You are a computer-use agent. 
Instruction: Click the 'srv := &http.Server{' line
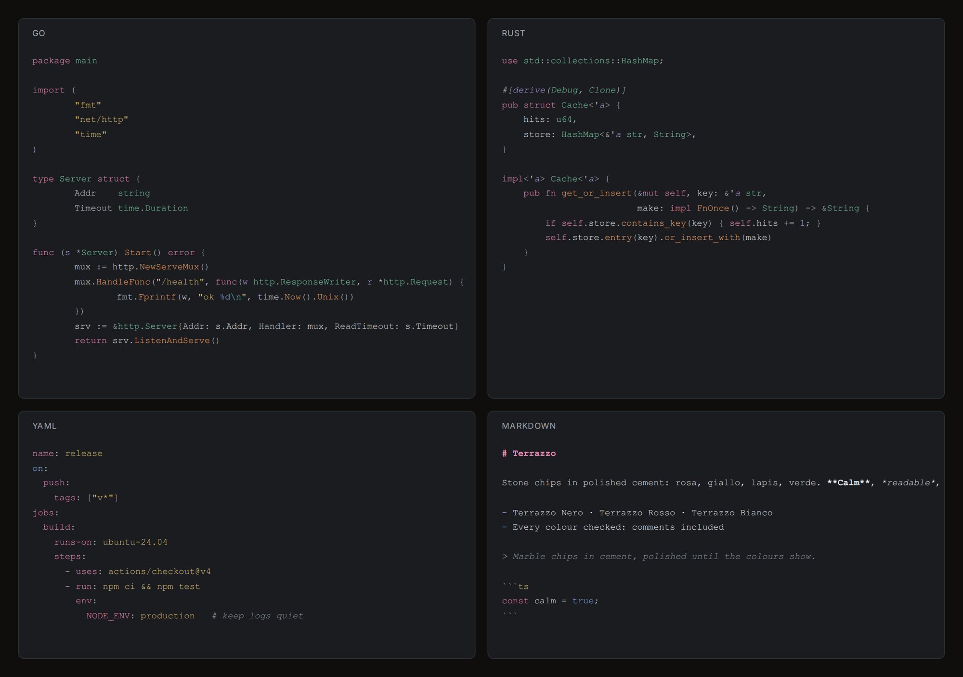tap(266, 326)
